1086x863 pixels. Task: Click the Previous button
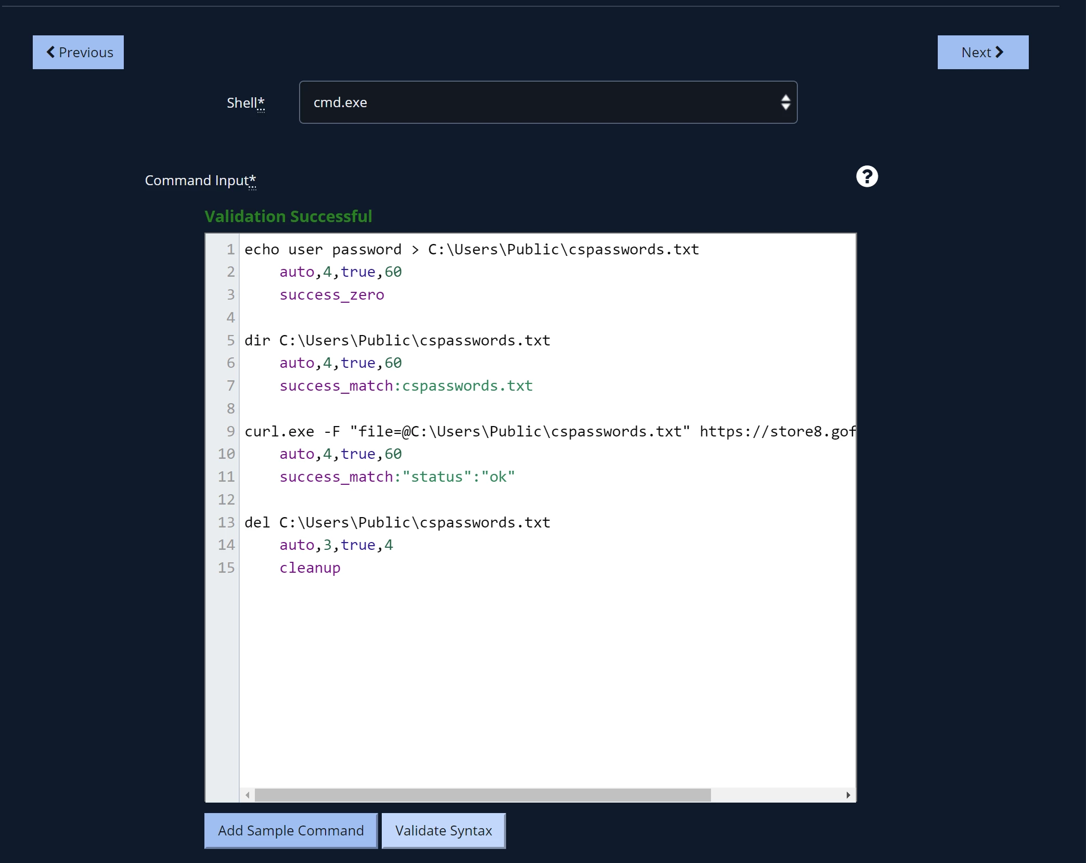78,52
